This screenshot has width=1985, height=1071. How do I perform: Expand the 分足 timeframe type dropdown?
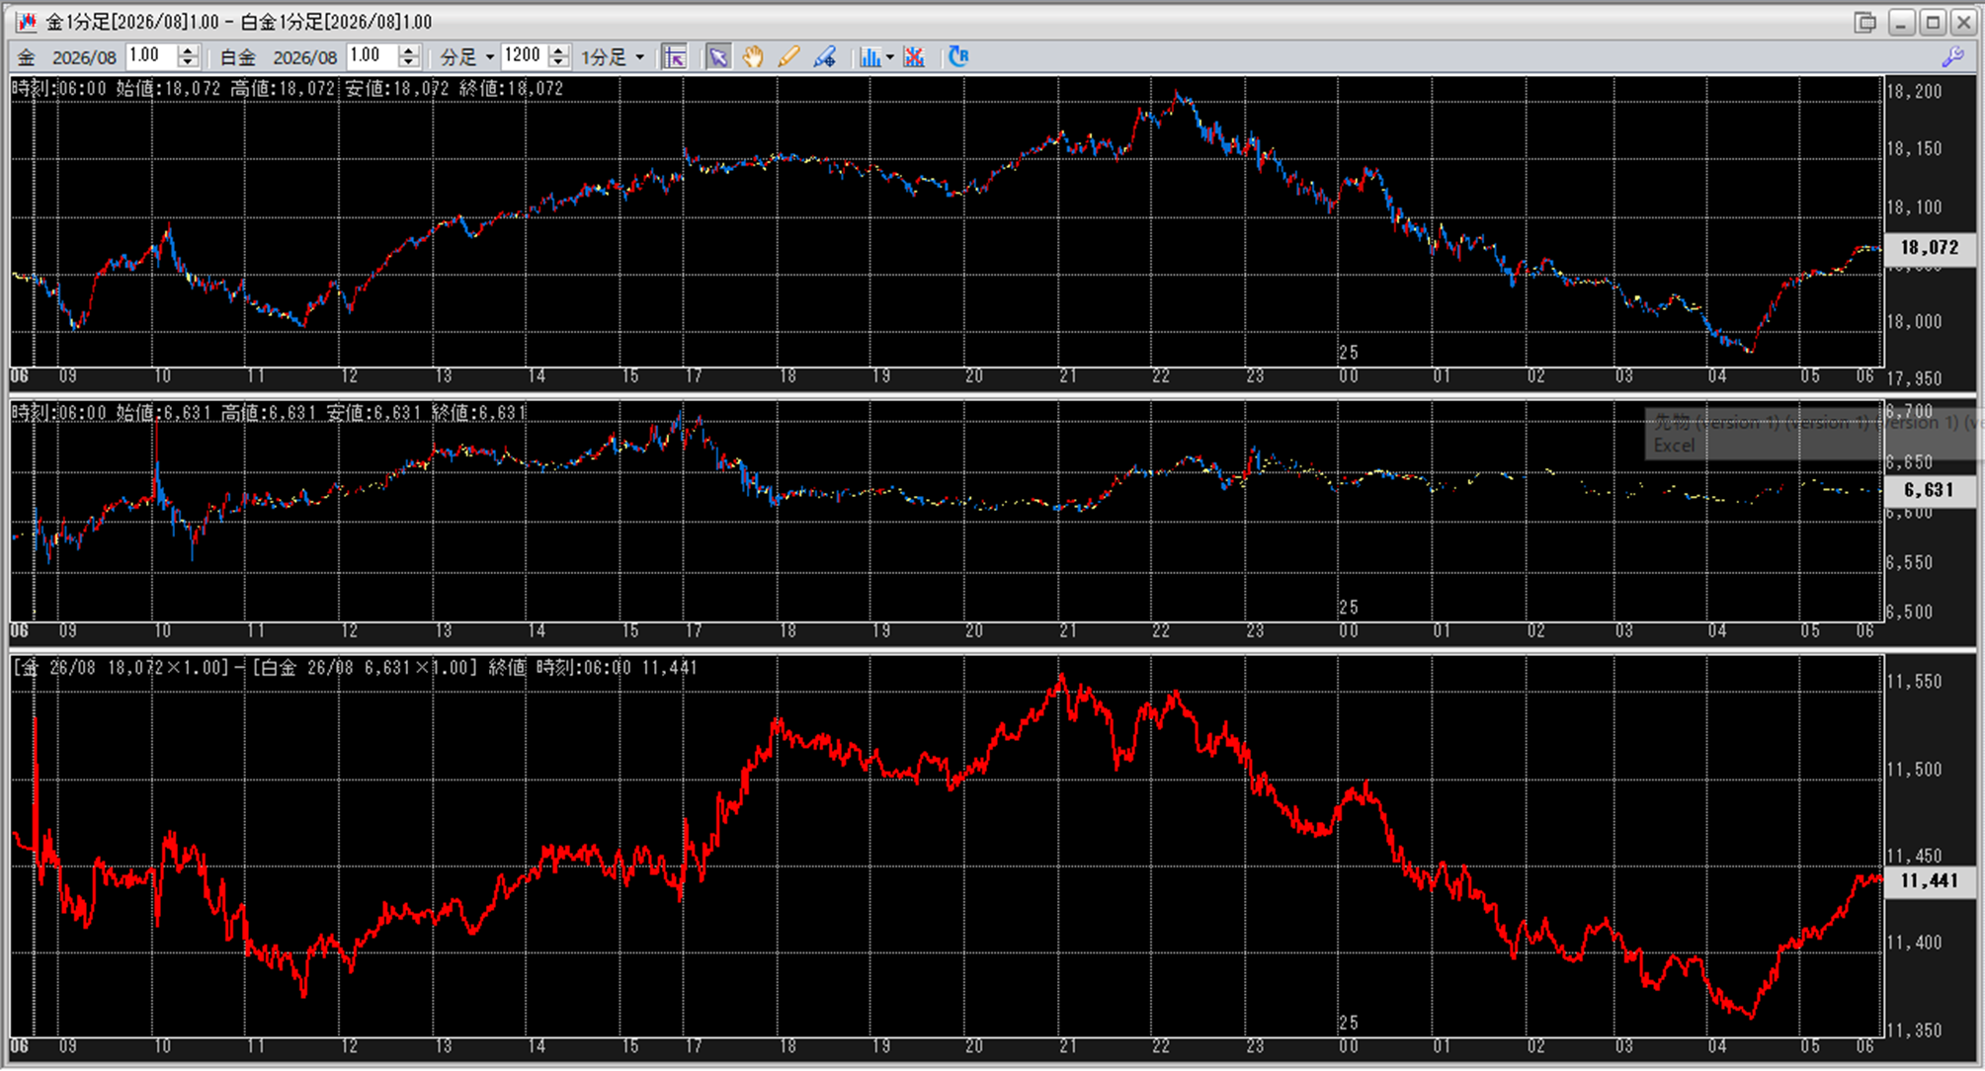[489, 57]
